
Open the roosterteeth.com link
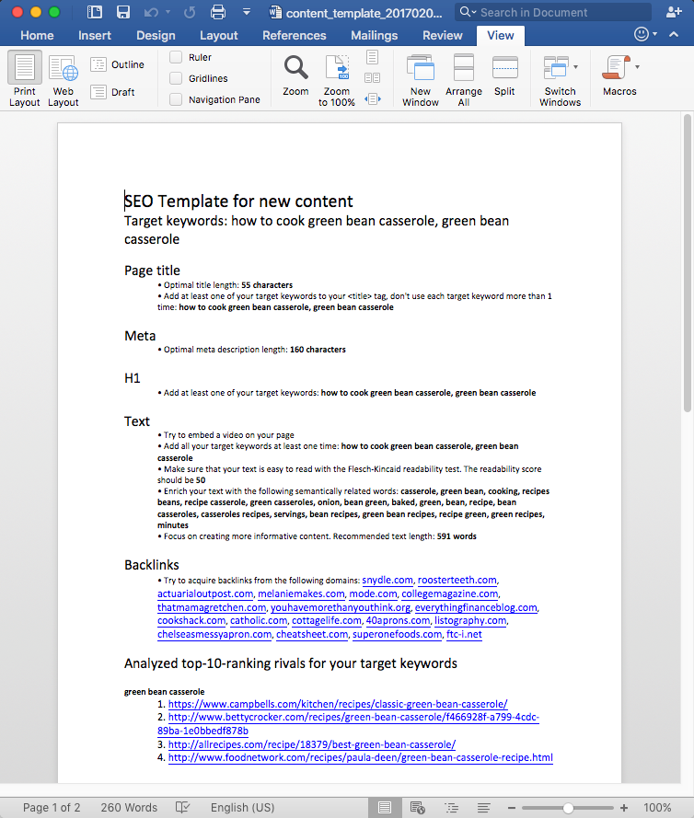click(457, 580)
